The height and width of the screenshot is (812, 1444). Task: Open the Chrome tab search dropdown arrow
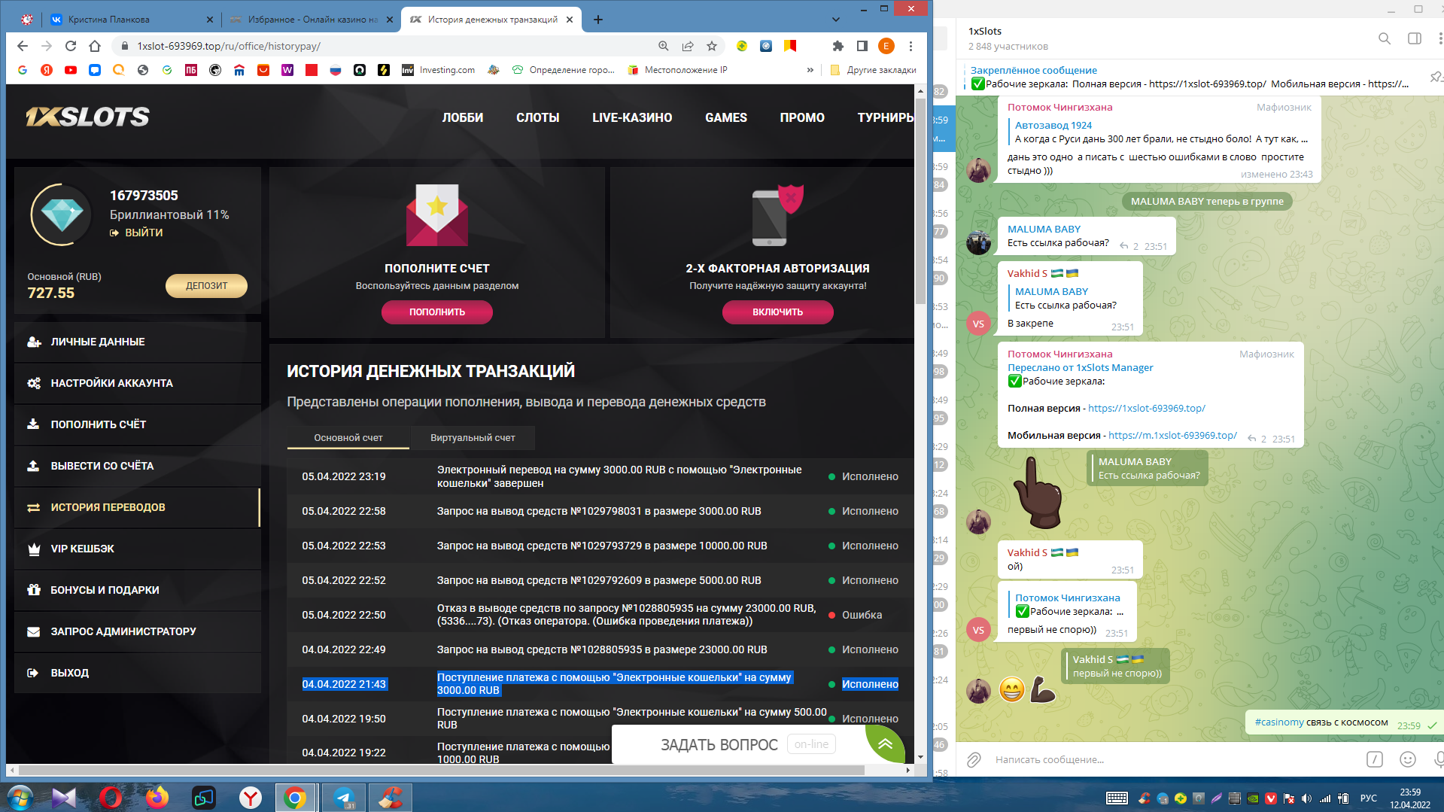tap(836, 20)
